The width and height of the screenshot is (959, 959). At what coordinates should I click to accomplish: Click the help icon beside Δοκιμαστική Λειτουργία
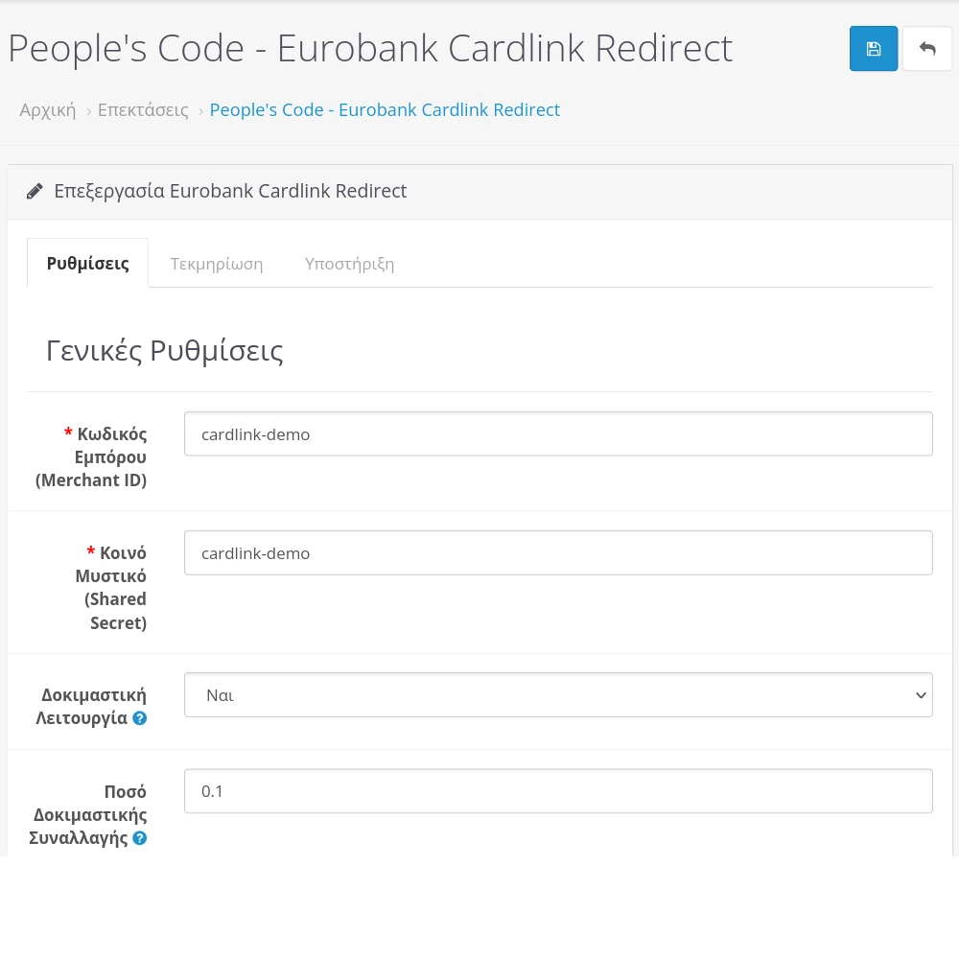pyautogui.click(x=140, y=718)
